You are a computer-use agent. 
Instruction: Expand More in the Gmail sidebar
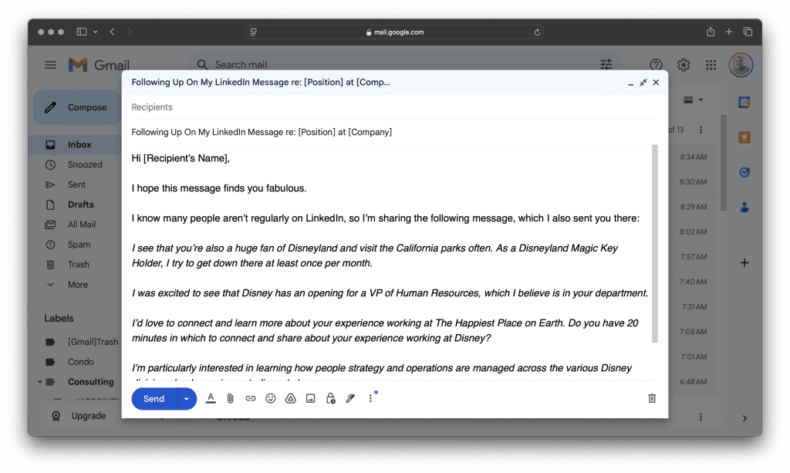click(x=78, y=285)
